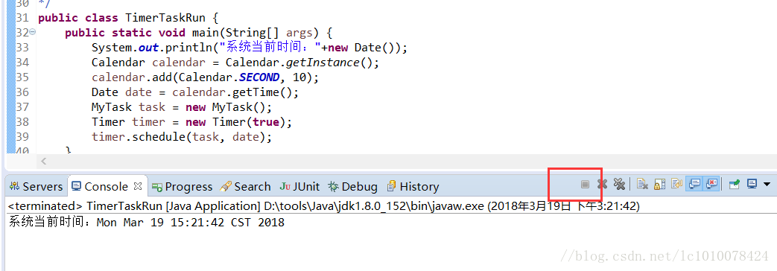Click the Terminate (stop) square button
Viewport: 777px width, 271px height.
[x=585, y=185]
